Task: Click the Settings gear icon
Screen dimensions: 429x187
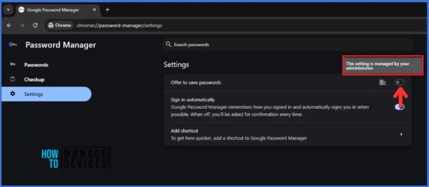Action: tap(13, 93)
